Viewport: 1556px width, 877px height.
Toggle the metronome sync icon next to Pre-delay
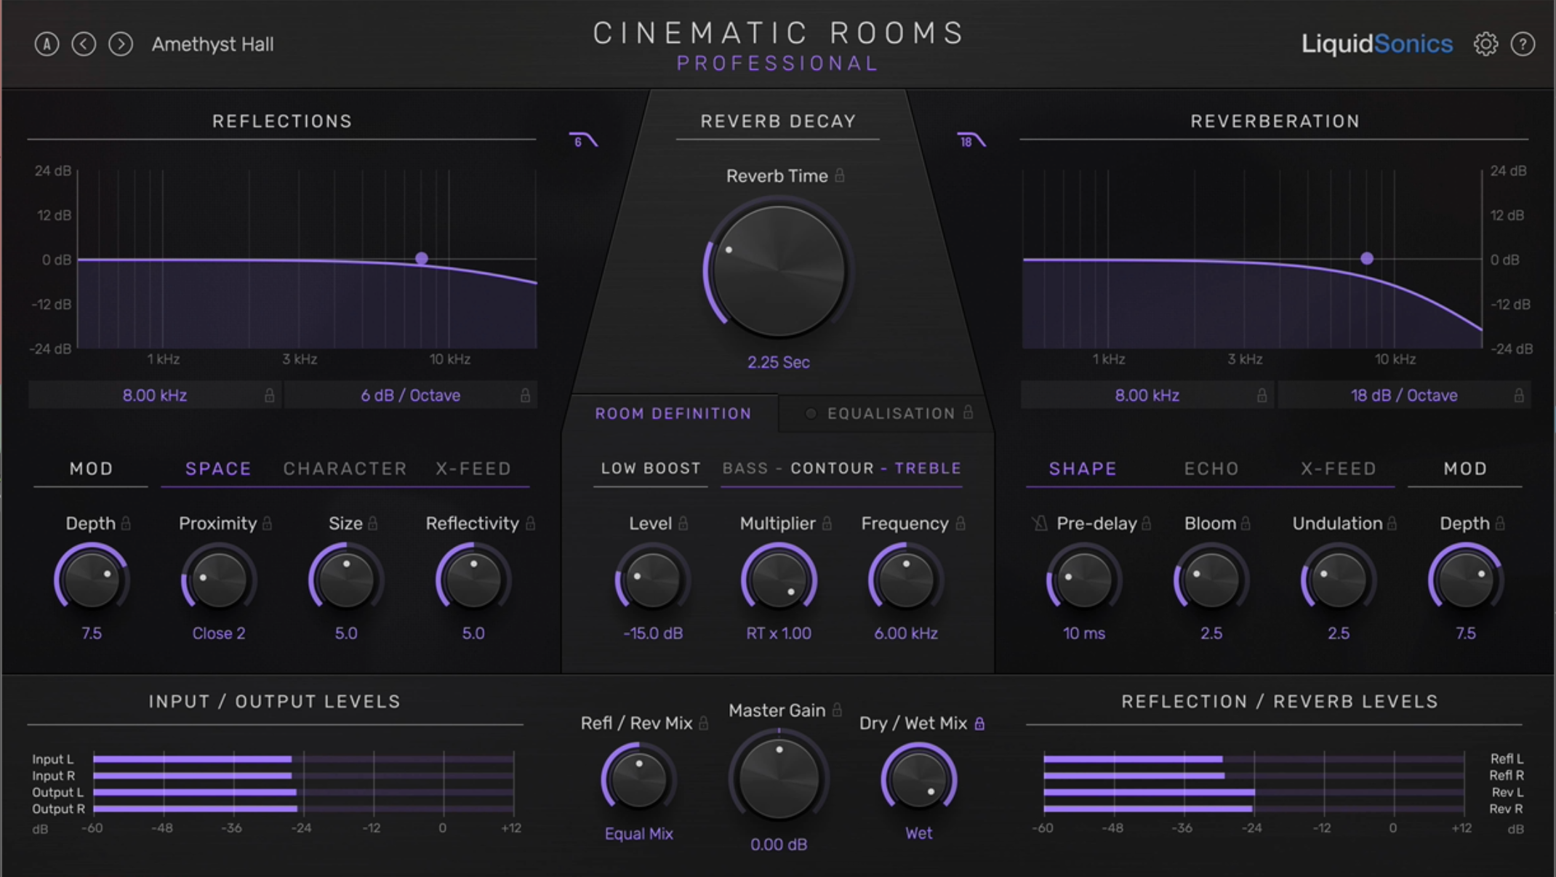(1040, 524)
